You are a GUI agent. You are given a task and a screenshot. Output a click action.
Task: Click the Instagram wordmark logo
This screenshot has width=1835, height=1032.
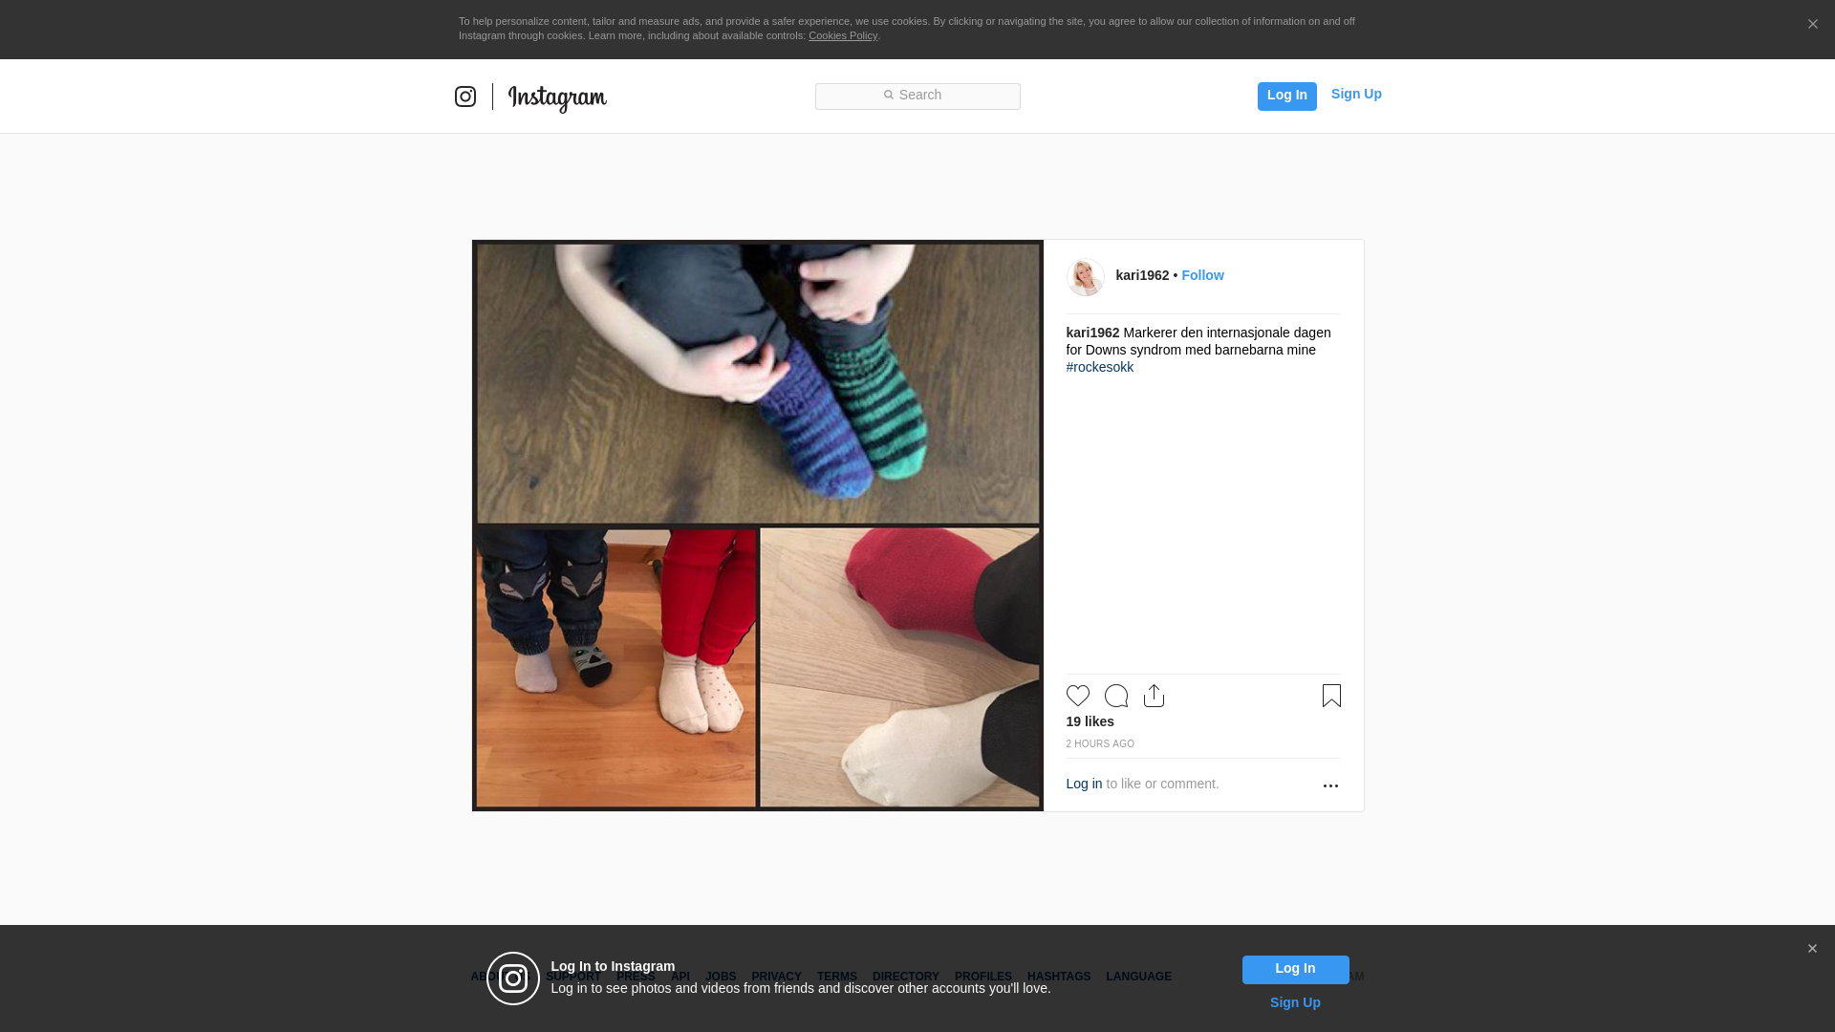point(557,98)
